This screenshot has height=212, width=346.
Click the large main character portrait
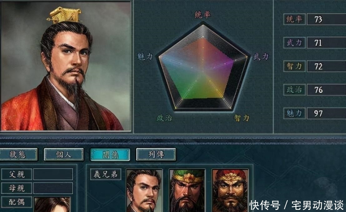[x=66, y=66]
